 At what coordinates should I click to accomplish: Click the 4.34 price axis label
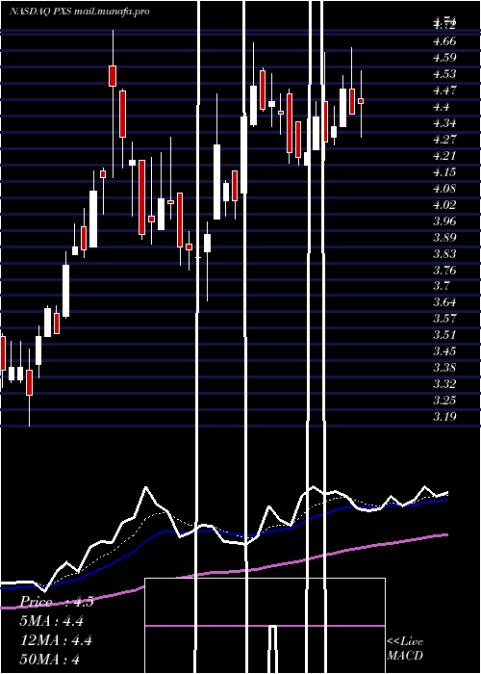444,123
